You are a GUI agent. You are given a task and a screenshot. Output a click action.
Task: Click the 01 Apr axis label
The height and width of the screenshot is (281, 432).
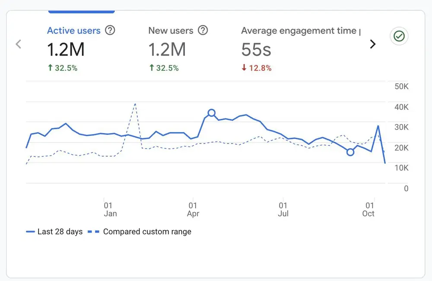(x=193, y=209)
